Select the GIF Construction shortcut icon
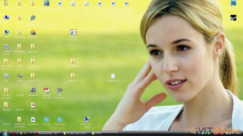 [60, 91]
